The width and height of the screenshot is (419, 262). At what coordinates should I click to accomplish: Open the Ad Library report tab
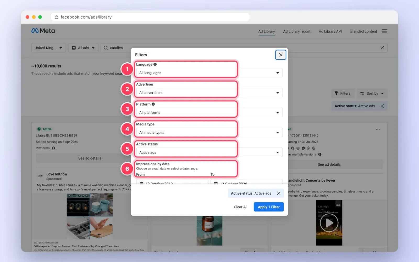pos(297,31)
